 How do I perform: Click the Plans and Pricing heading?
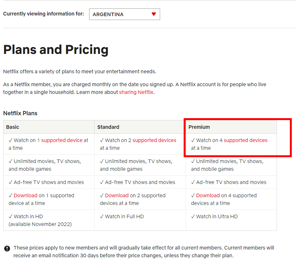pyautogui.click(x=56, y=50)
